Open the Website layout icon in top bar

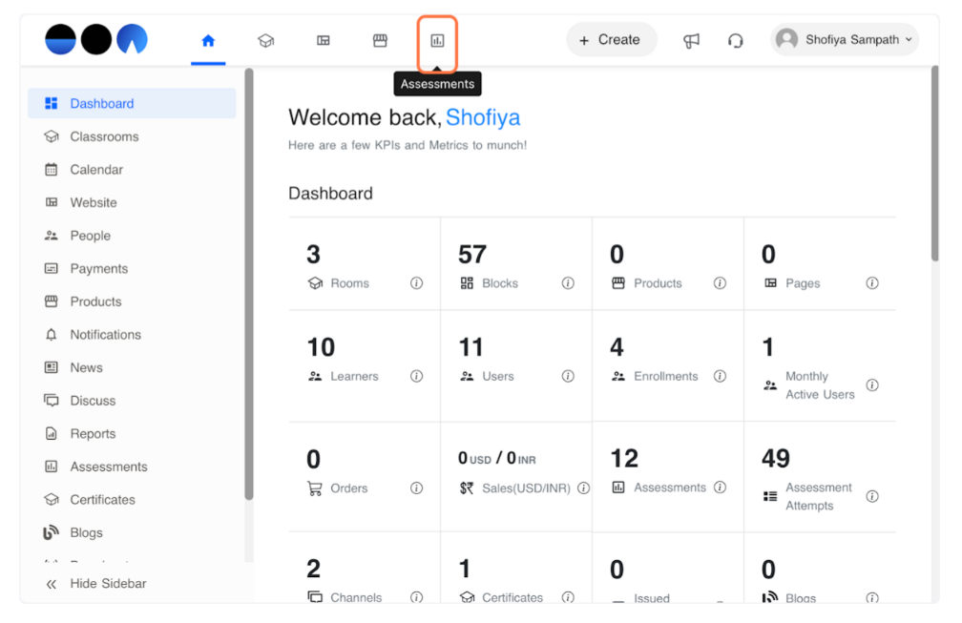pos(324,40)
